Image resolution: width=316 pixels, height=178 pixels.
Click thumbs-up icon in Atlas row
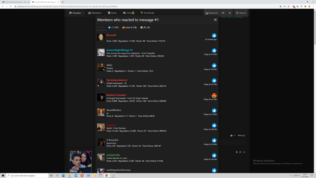click(x=214, y=65)
